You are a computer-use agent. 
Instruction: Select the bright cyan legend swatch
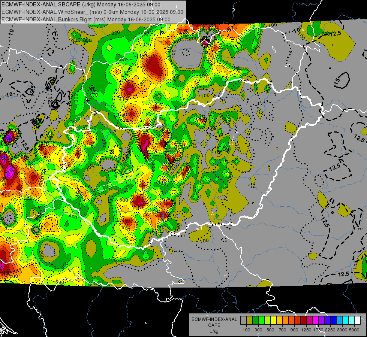point(346,320)
